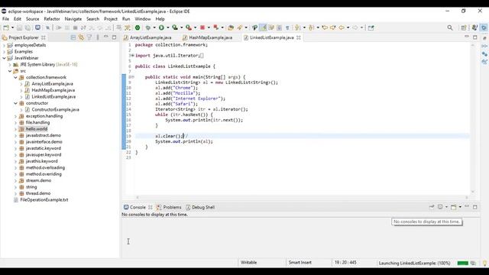Screen dimensions: 489x275
Task: Switch to HashMapExample.java editor tab
Action: [207, 37]
